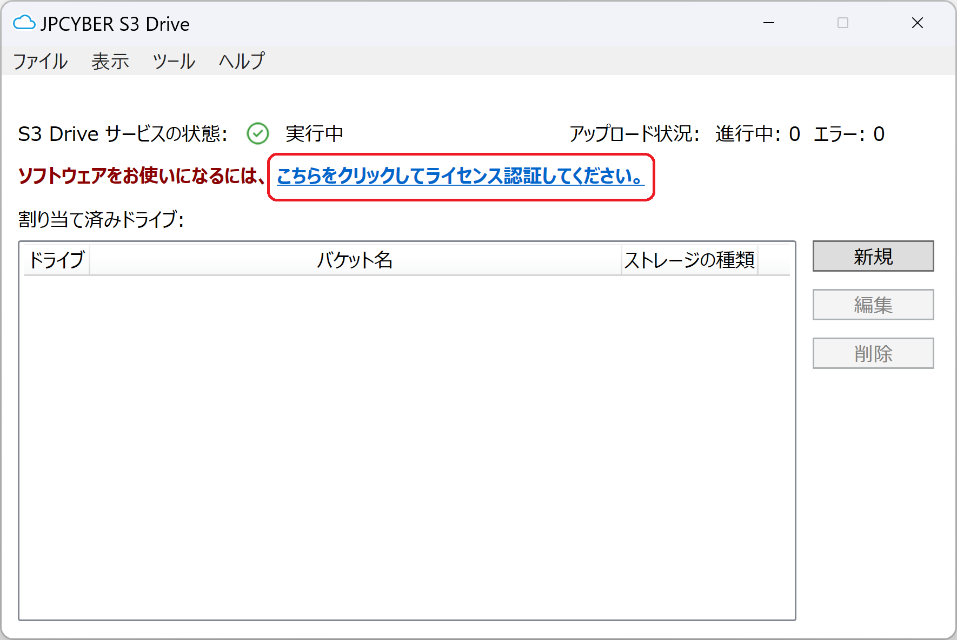This screenshot has width=957, height=640.
Task: Minimize the JPCYBER S3 Drive window
Action: 768,23
